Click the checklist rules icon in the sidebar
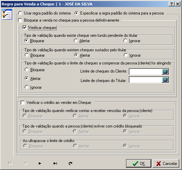 point(7,15)
